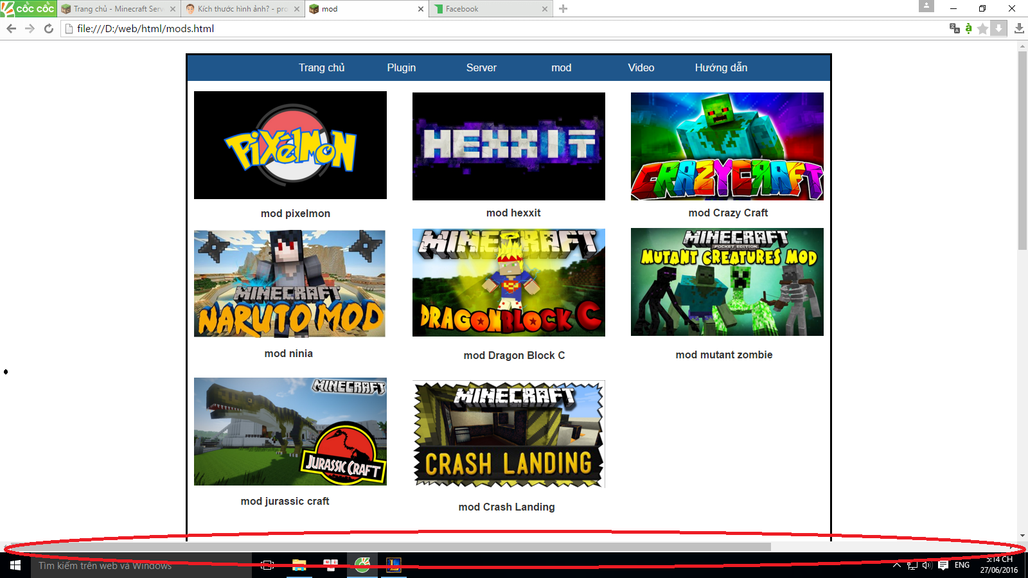This screenshot has width=1028, height=578.
Task: Click the 'mod jurassic craft' caption
Action: 285,501
